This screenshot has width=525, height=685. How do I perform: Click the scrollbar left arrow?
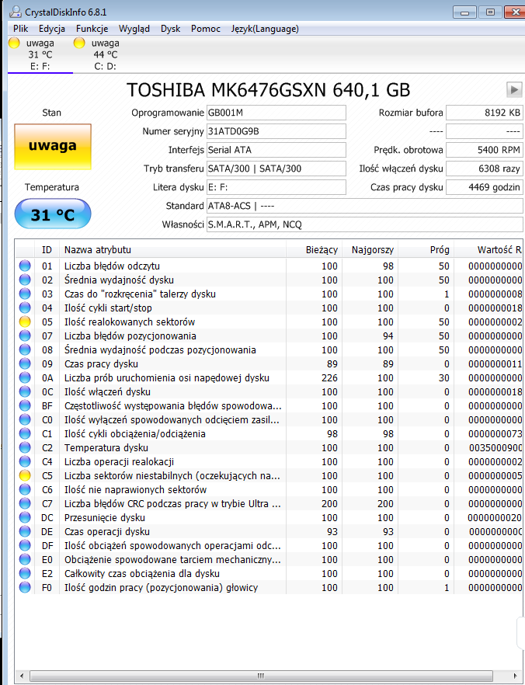click(x=22, y=676)
